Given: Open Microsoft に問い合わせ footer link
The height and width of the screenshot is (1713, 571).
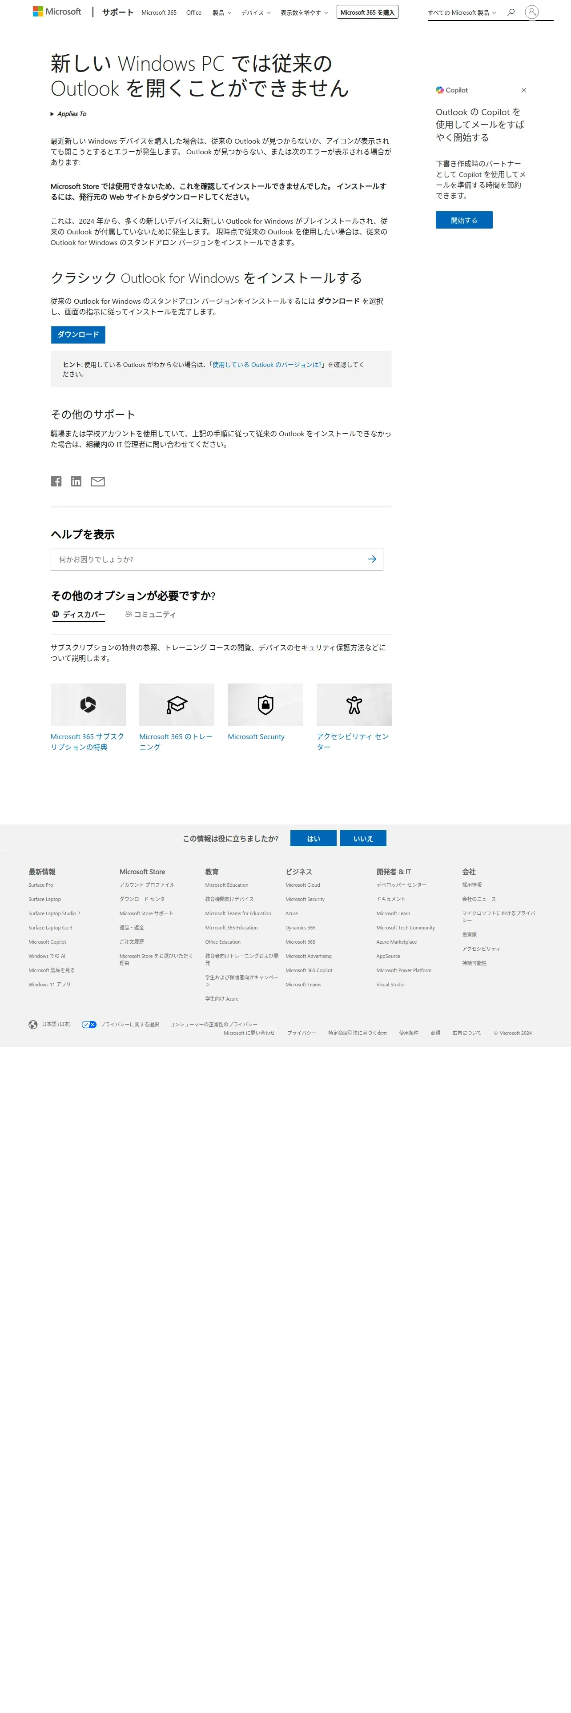Looking at the screenshot, I should click(x=249, y=1033).
